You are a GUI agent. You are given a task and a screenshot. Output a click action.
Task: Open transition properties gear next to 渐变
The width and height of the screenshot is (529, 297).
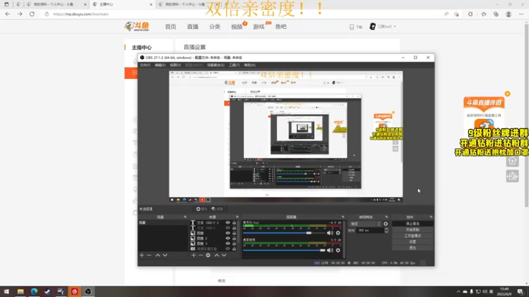(x=386, y=224)
